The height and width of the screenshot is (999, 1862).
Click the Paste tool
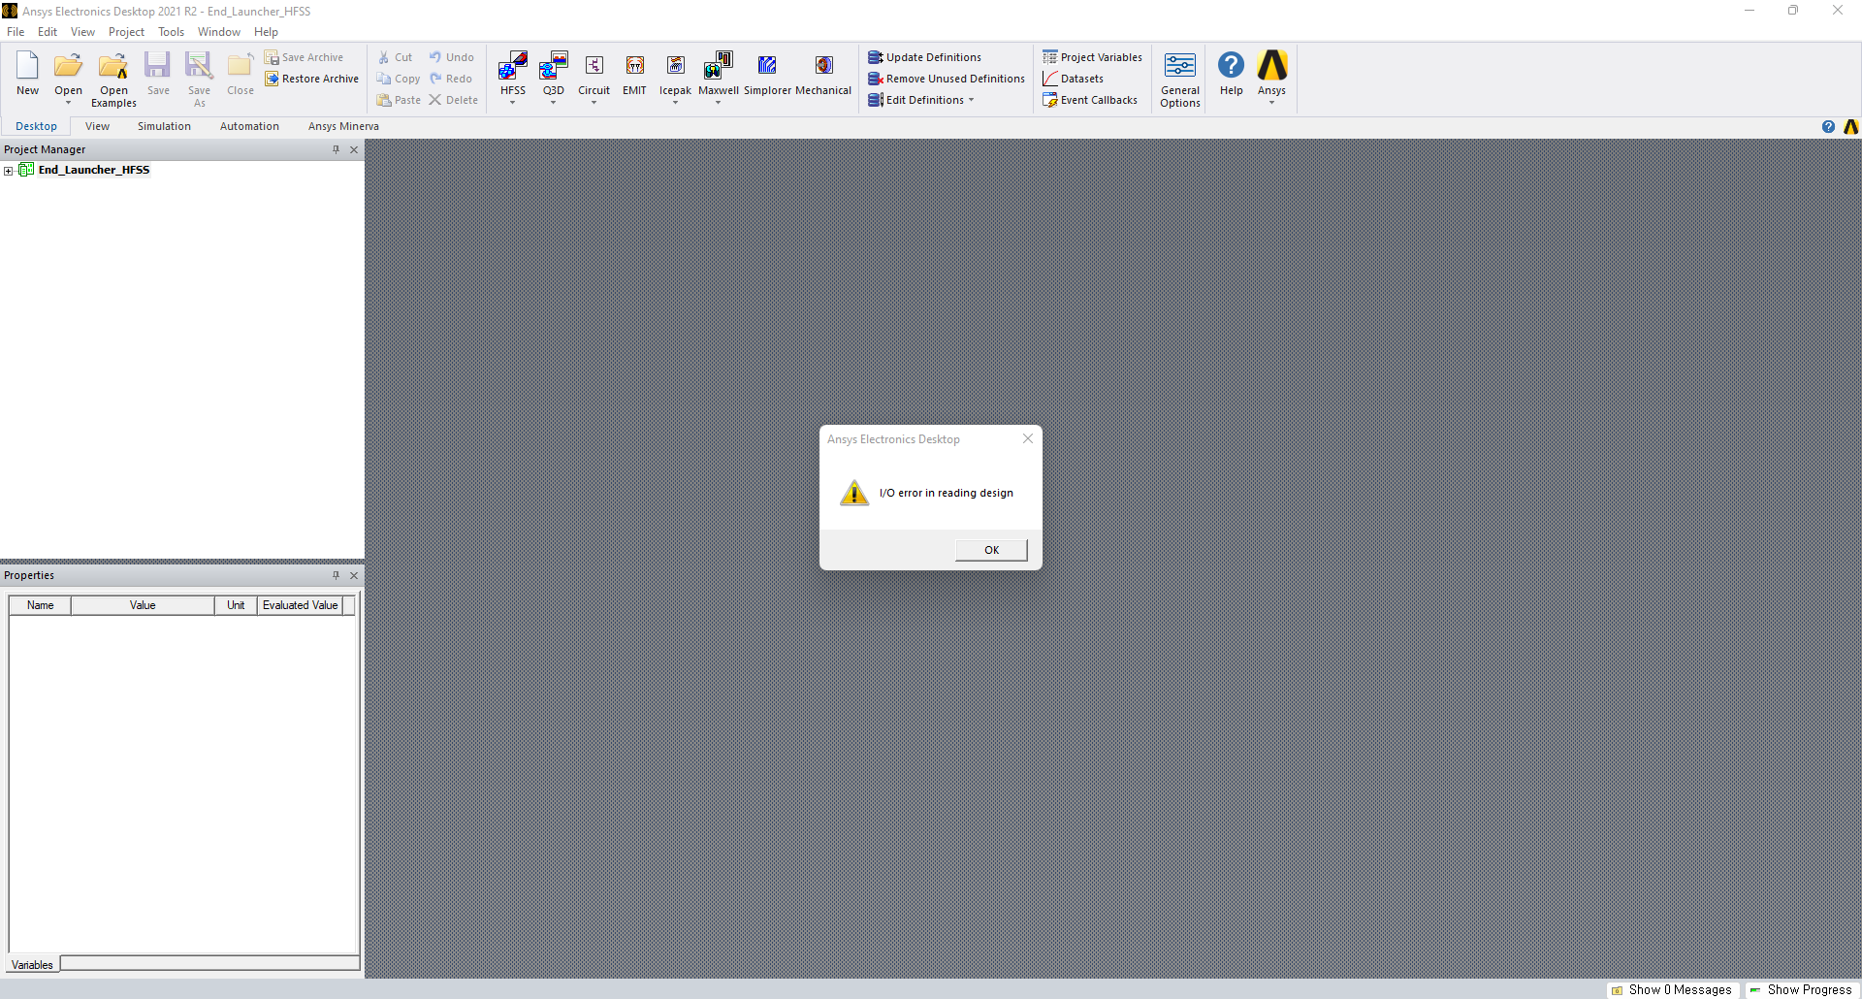(x=399, y=100)
